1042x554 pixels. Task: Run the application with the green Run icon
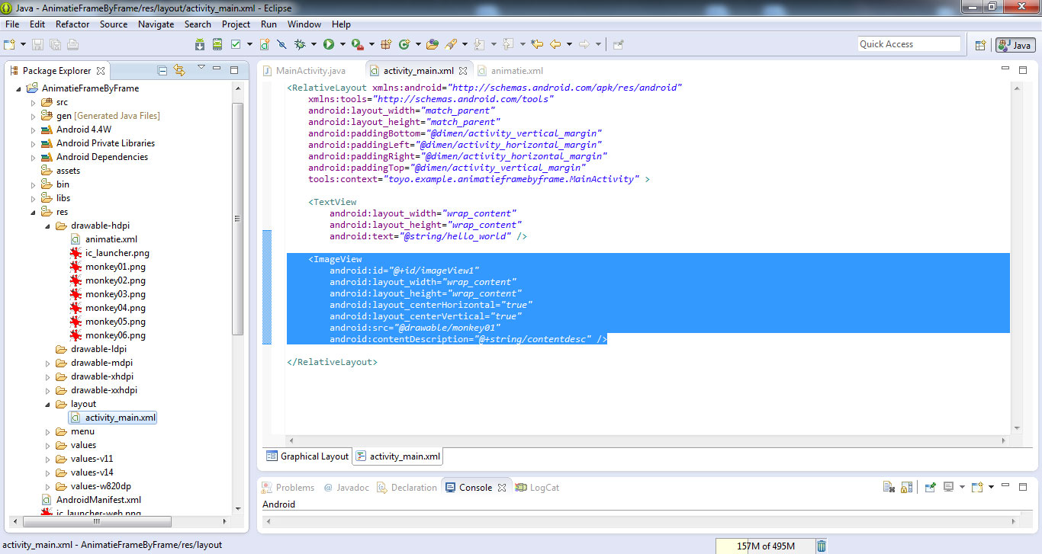point(329,43)
